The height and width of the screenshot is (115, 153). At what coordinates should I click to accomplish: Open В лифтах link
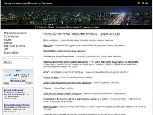pos(48,99)
